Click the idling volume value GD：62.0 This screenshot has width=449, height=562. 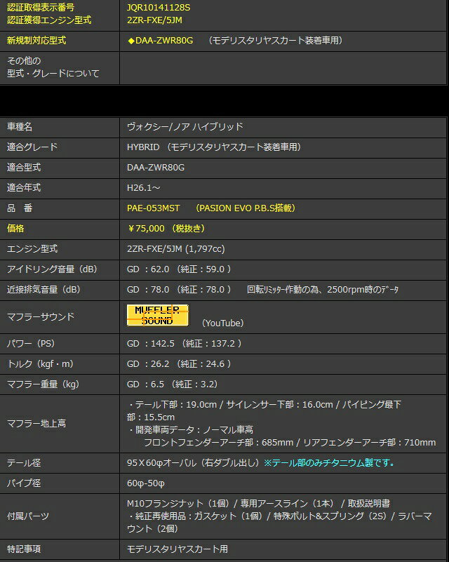[149, 269]
